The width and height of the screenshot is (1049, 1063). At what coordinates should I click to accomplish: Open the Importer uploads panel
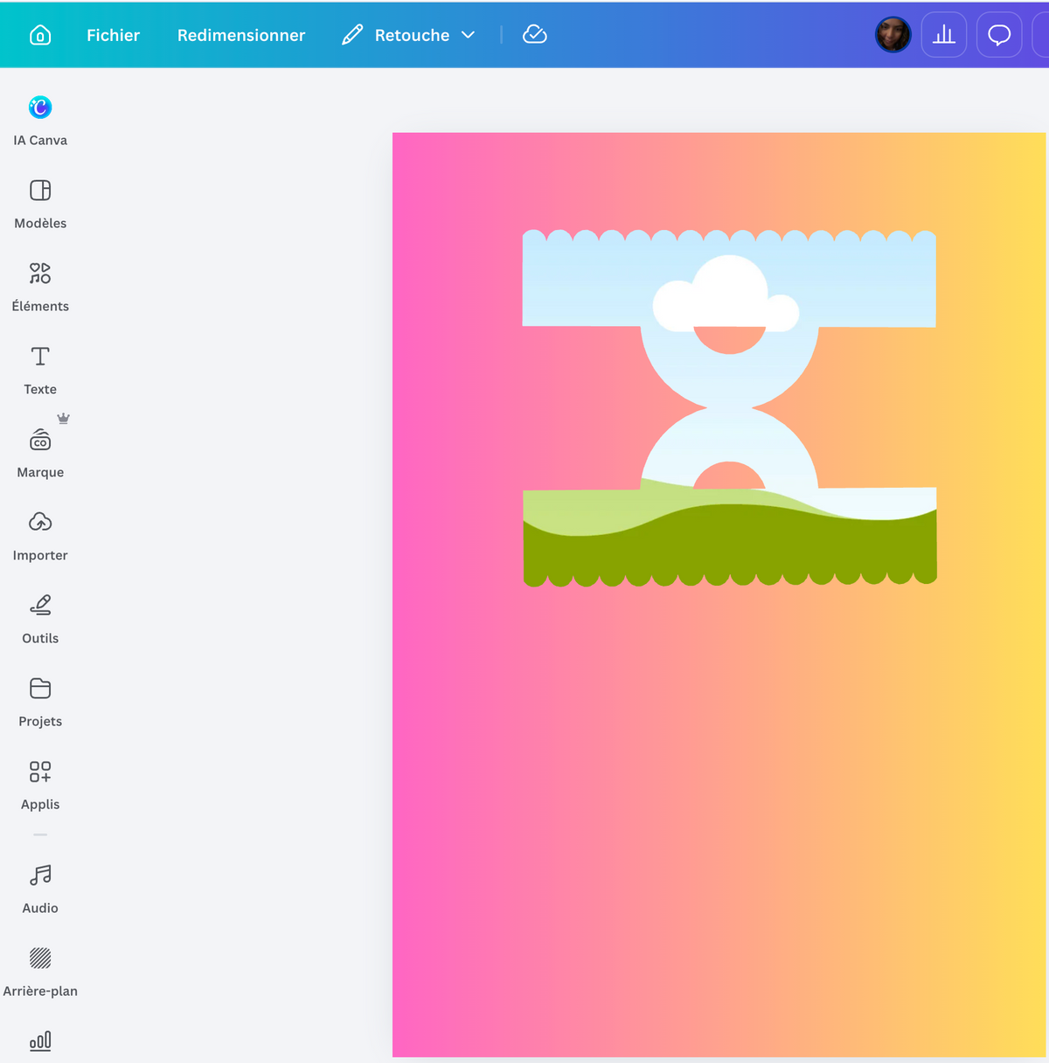[x=40, y=536]
